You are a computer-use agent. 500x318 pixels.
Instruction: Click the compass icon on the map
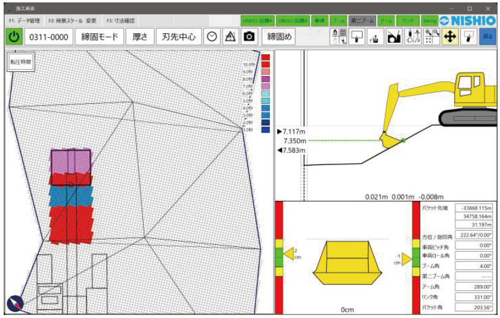click(x=15, y=304)
